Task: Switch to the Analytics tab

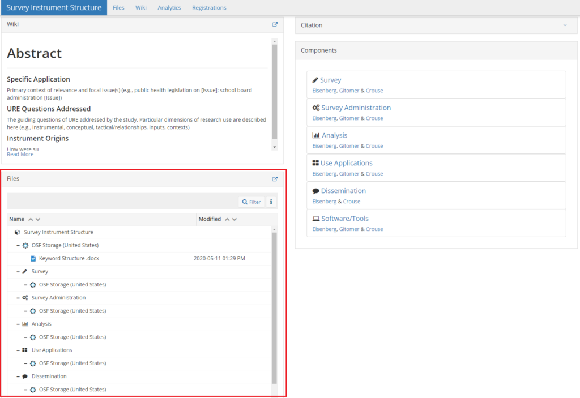Action: pyautogui.click(x=169, y=8)
